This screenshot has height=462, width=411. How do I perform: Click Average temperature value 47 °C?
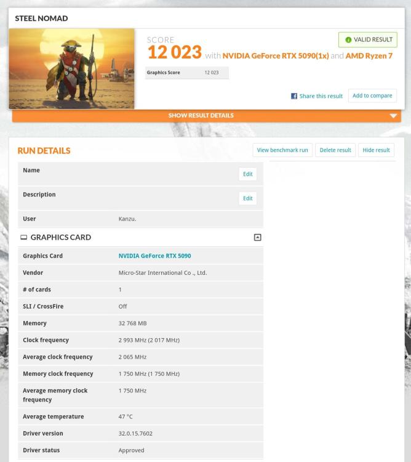point(126,416)
